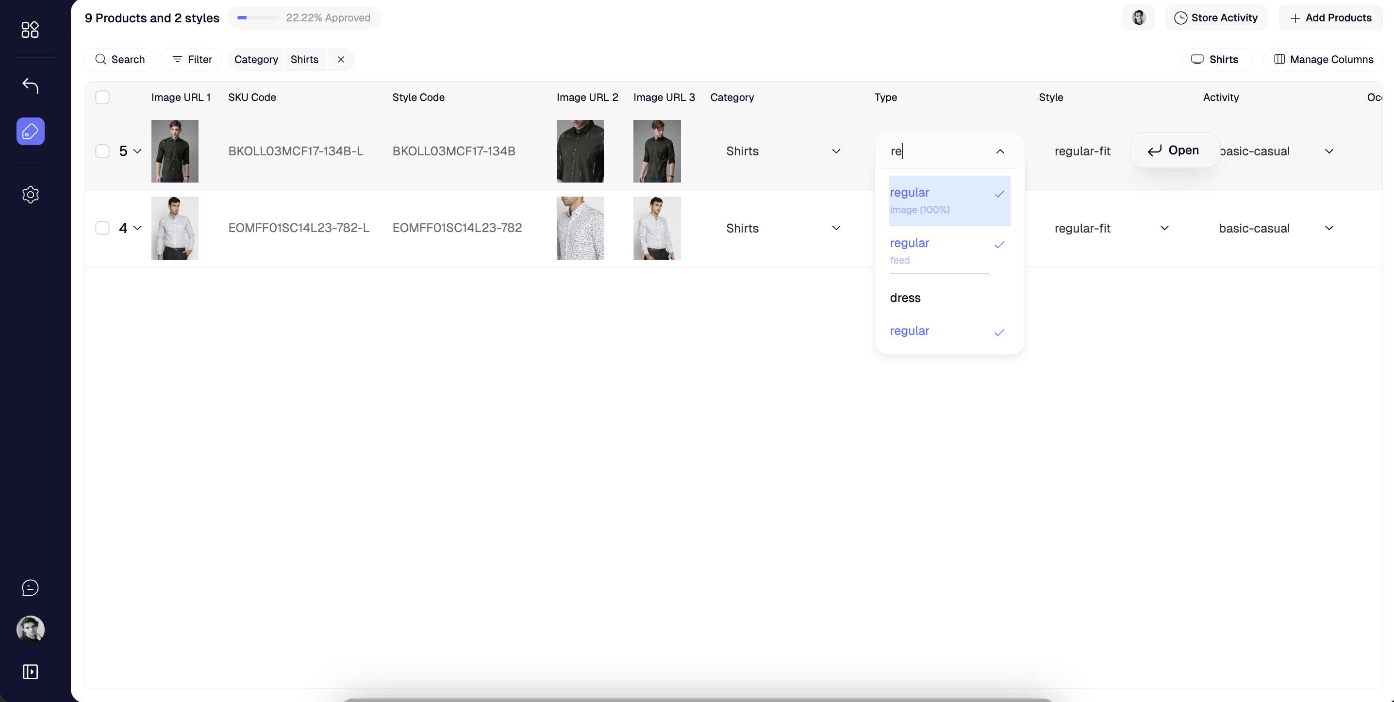Viewport: 1394px width, 702px height.
Task: Remove the Category Shirts filter chip
Action: coord(341,60)
